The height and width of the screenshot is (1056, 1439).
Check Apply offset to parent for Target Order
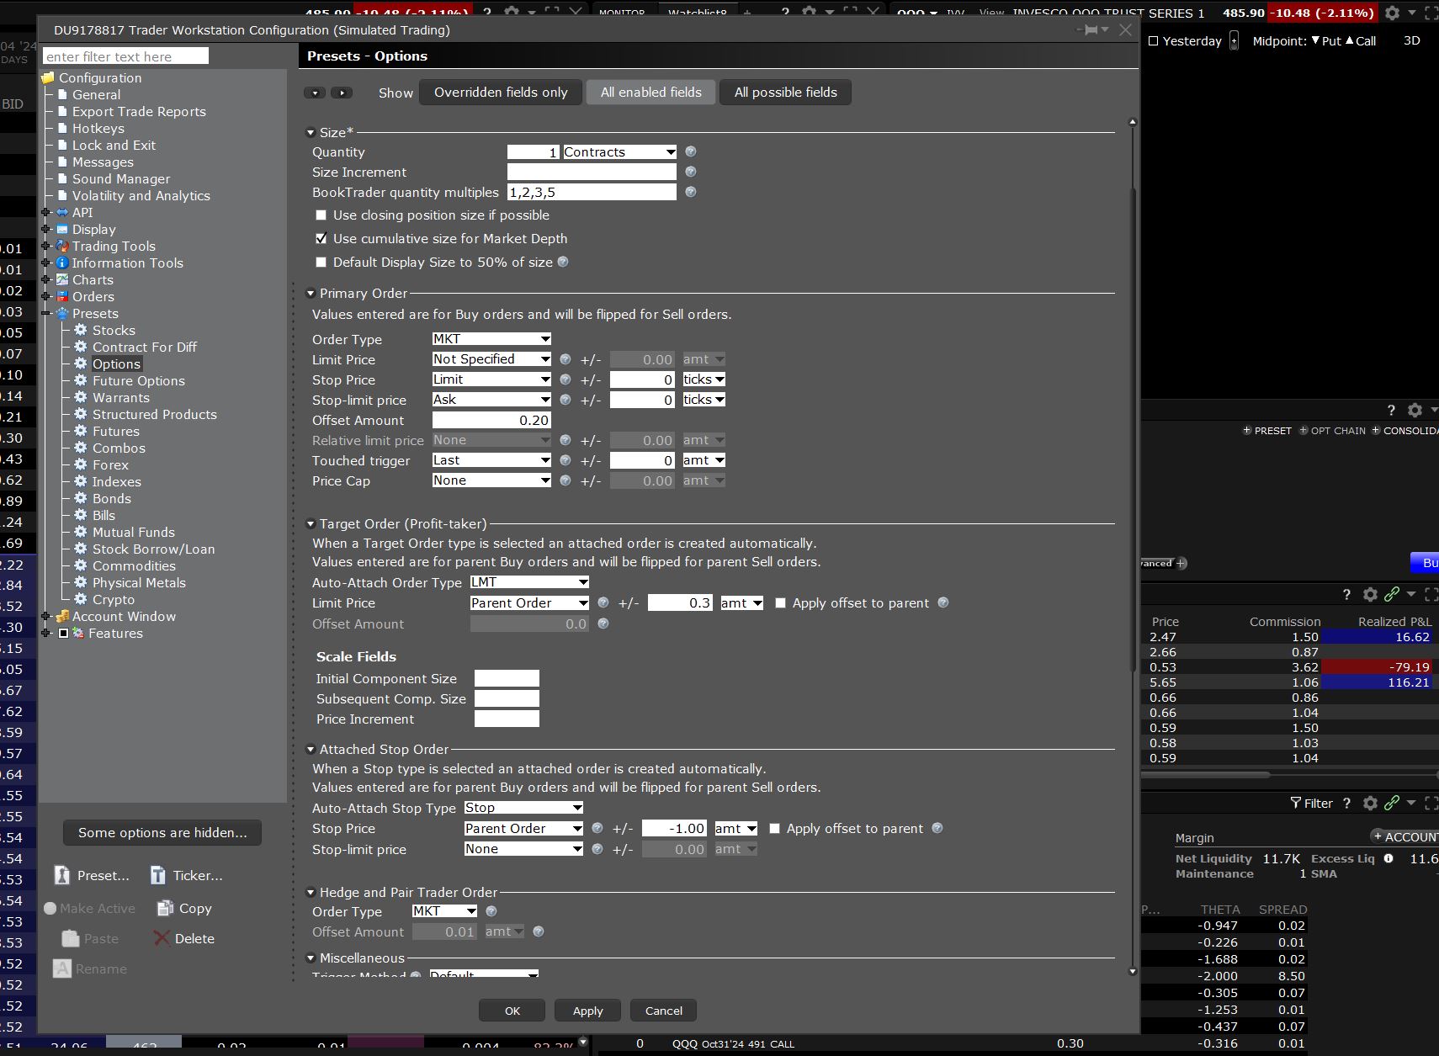(x=780, y=603)
